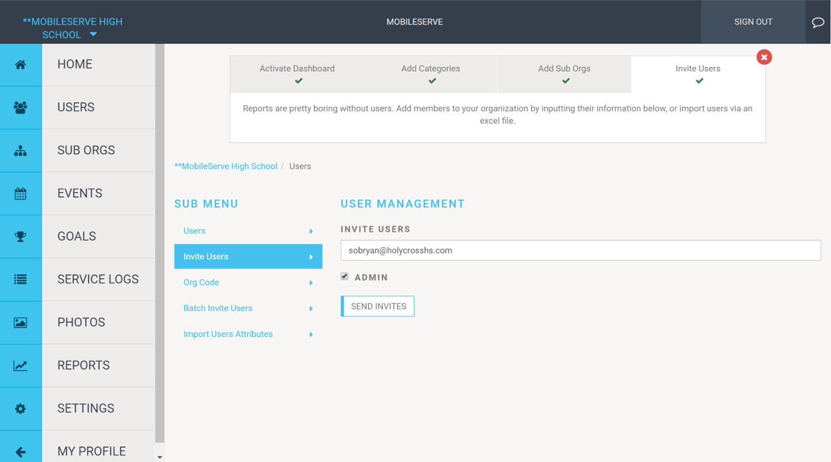The height and width of the screenshot is (462, 831).
Task: Expand the Org Code submenu arrow
Action: [x=311, y=283]
